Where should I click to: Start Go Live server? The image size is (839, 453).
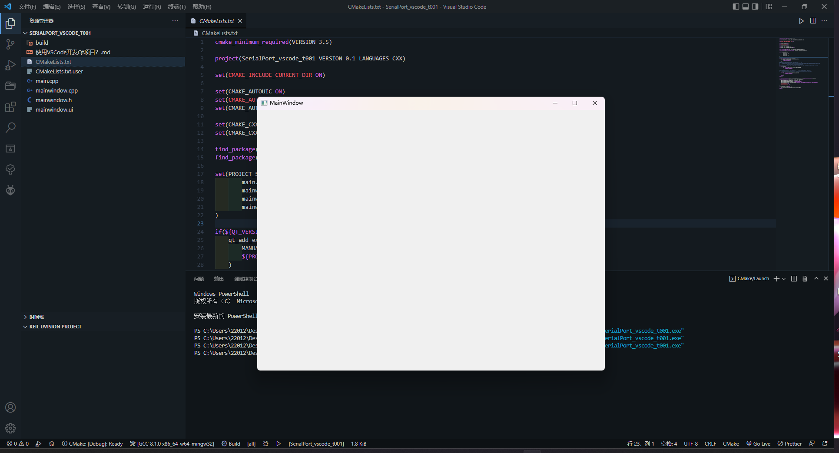[x=759, y=444]
